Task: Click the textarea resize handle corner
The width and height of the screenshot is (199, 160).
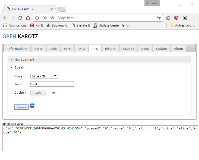Action: tap(197, 150)
